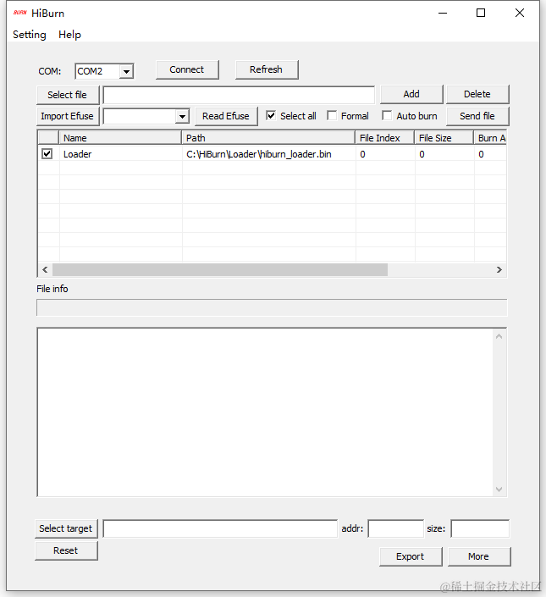Click the table's horizontal scrollbar thumb
Screen dimensions: 546x597
tap(220, 270)
